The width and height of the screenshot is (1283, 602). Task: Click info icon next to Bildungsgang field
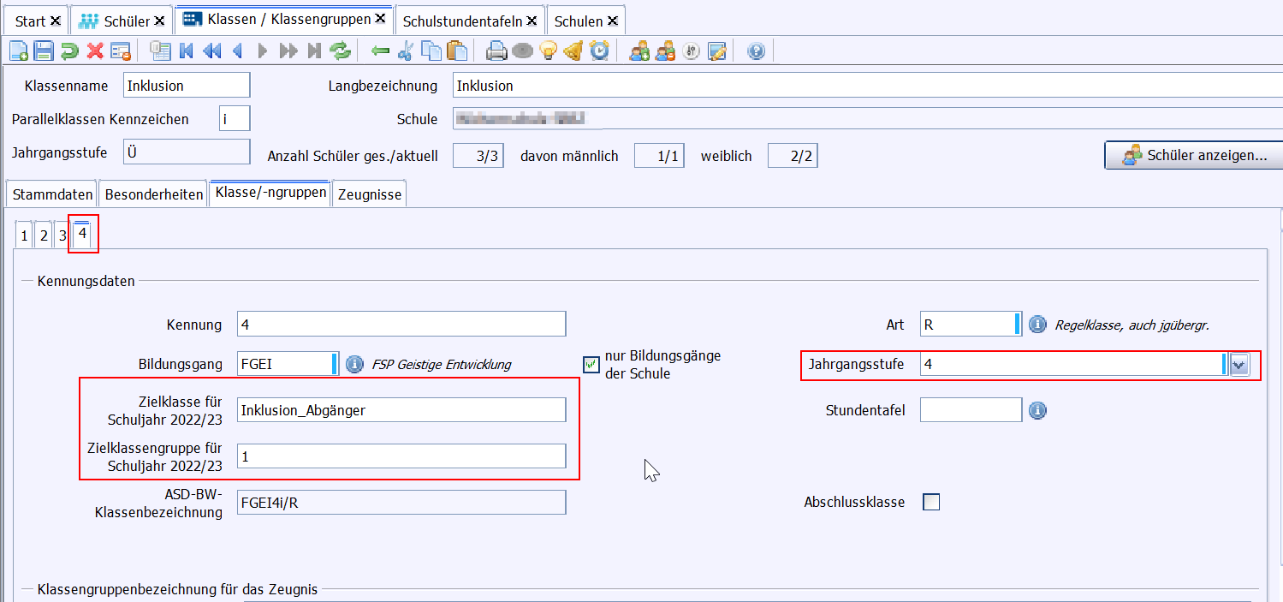[354, 364]
